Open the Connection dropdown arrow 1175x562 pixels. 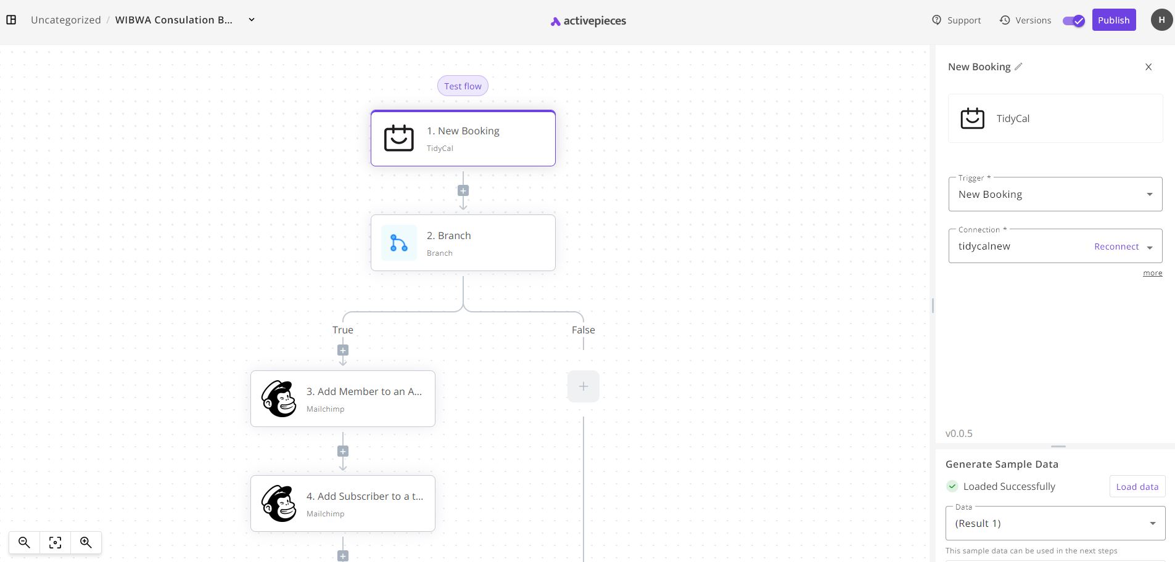tap(1150, 247)
